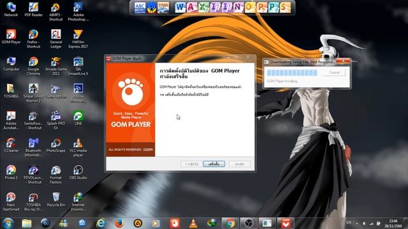
Task: Switch to OBS Studio in the taskbar
Action: click(249, 223)
